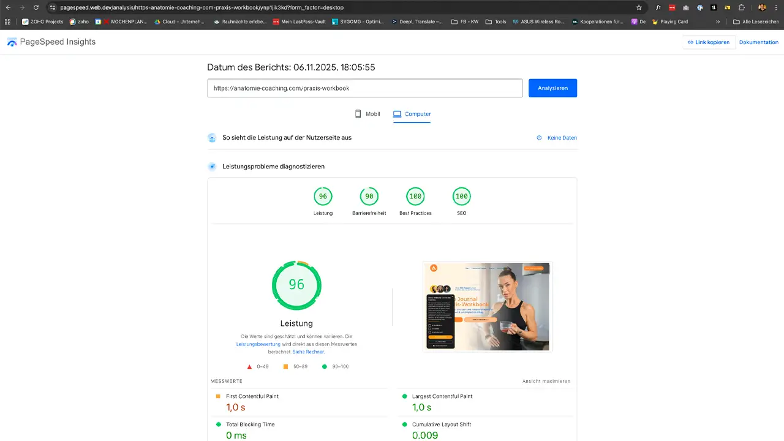The width and height of the screenshot is (784, 441).
Task: Click the Analysieren button
Action: point(552,88)
